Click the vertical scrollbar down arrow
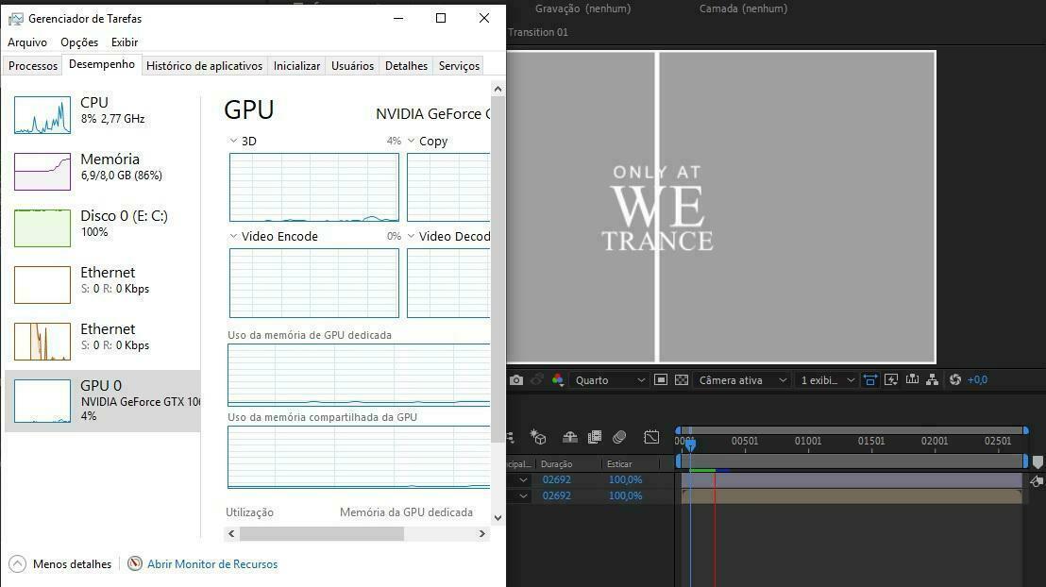This screenshot has width=1046, height=587. (x=498, y=517)
